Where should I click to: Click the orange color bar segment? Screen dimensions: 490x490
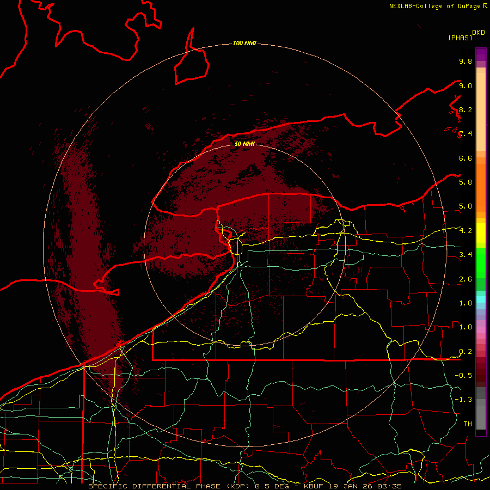(x=481, y=188)
